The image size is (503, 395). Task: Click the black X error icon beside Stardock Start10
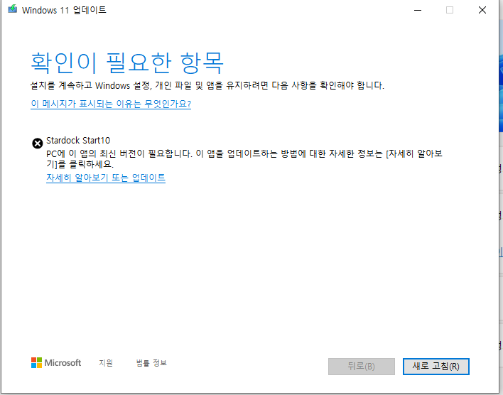[38, 143]
